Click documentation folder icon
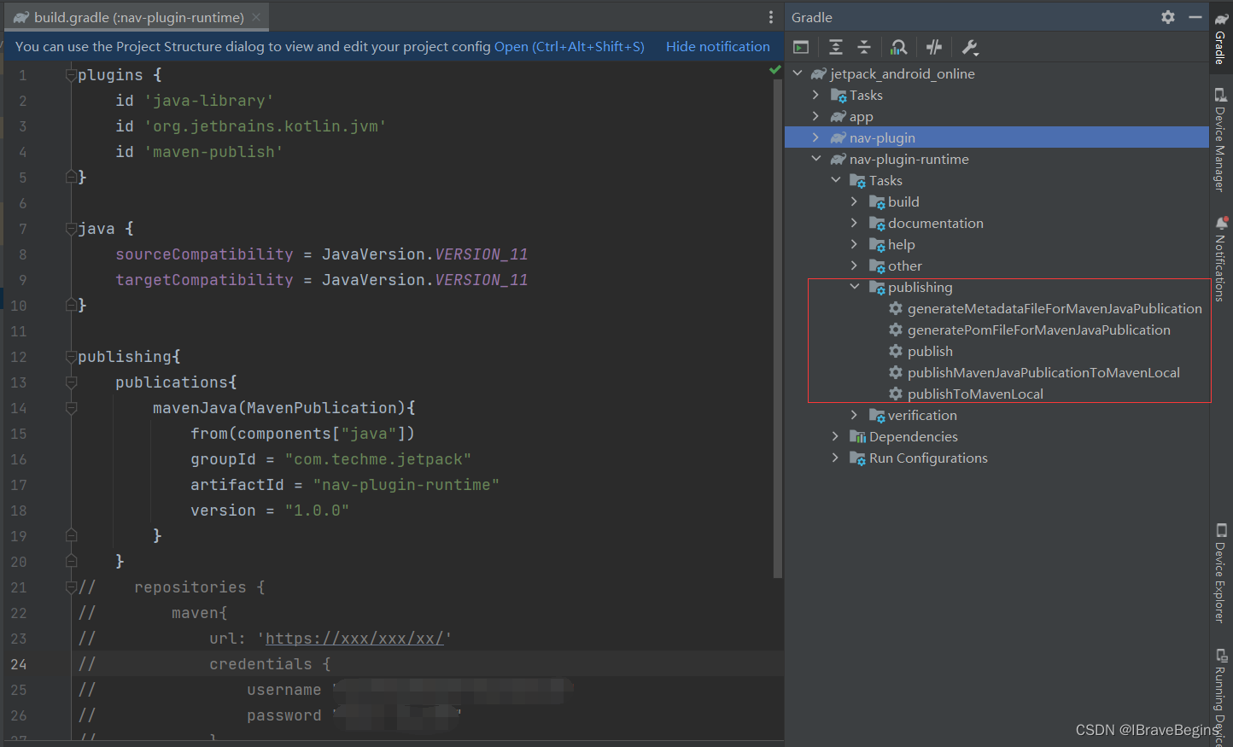Viewport: 1233px width, 747px height. point(877,224)
